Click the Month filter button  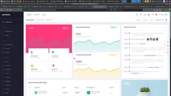pos(145,20)
